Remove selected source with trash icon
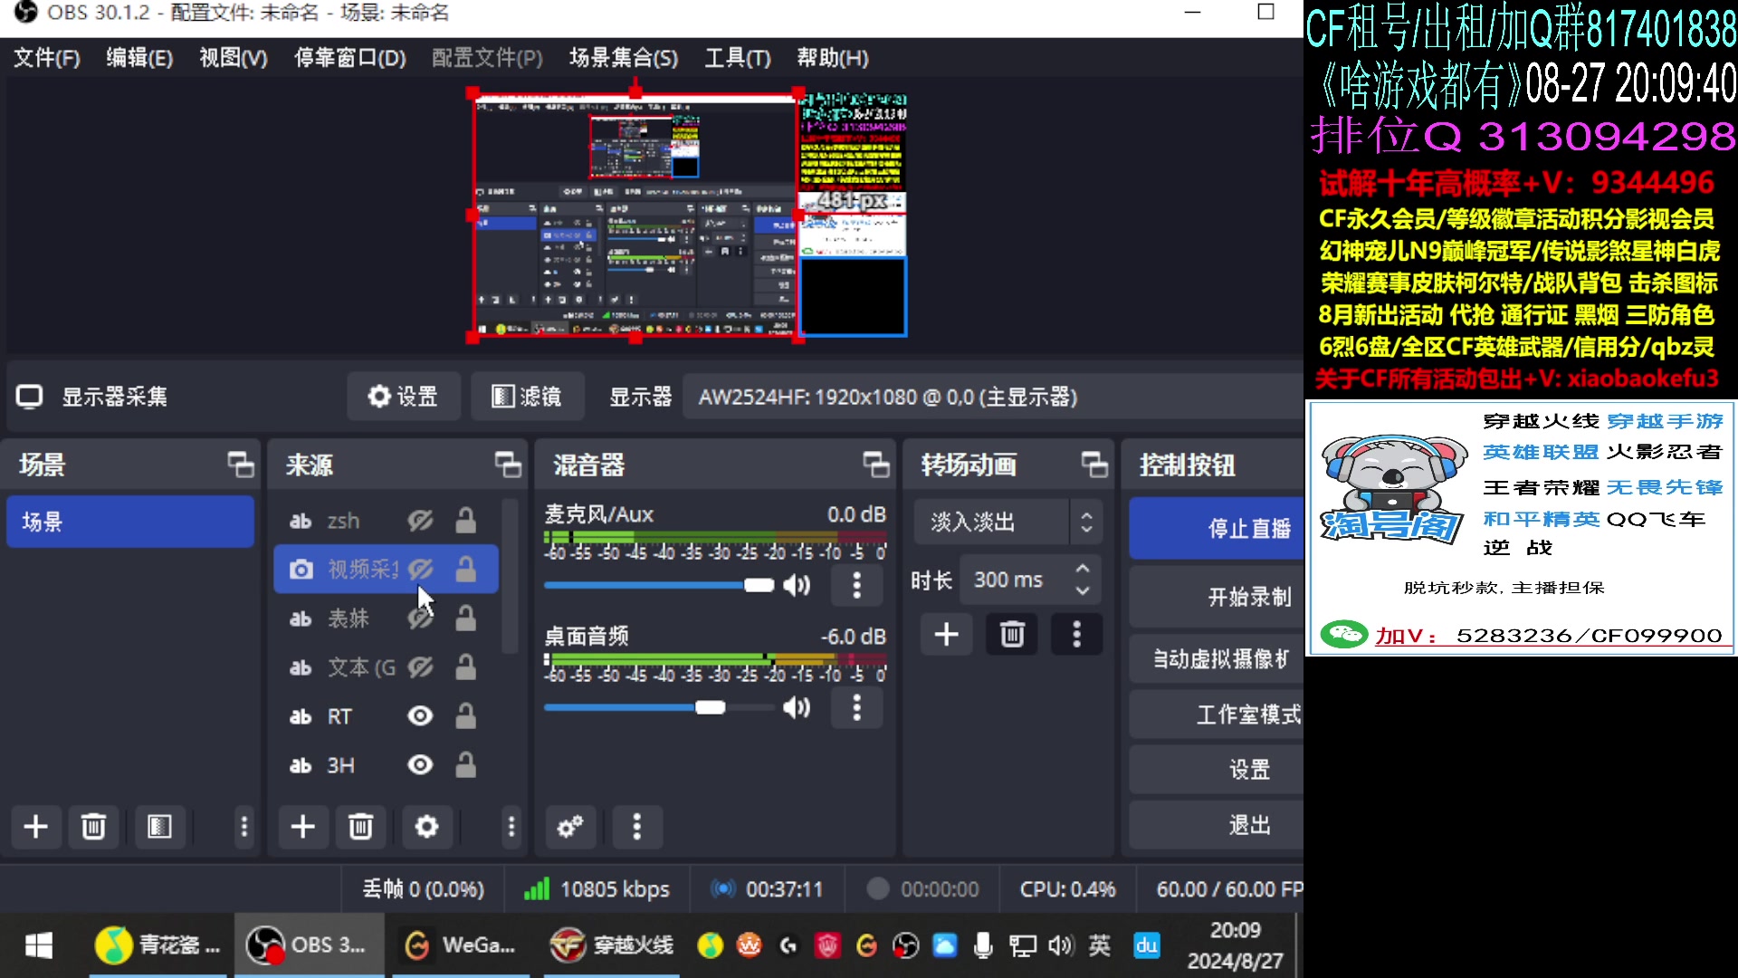Viewport: 1738px width, 978px height. (x=361, y=827)
